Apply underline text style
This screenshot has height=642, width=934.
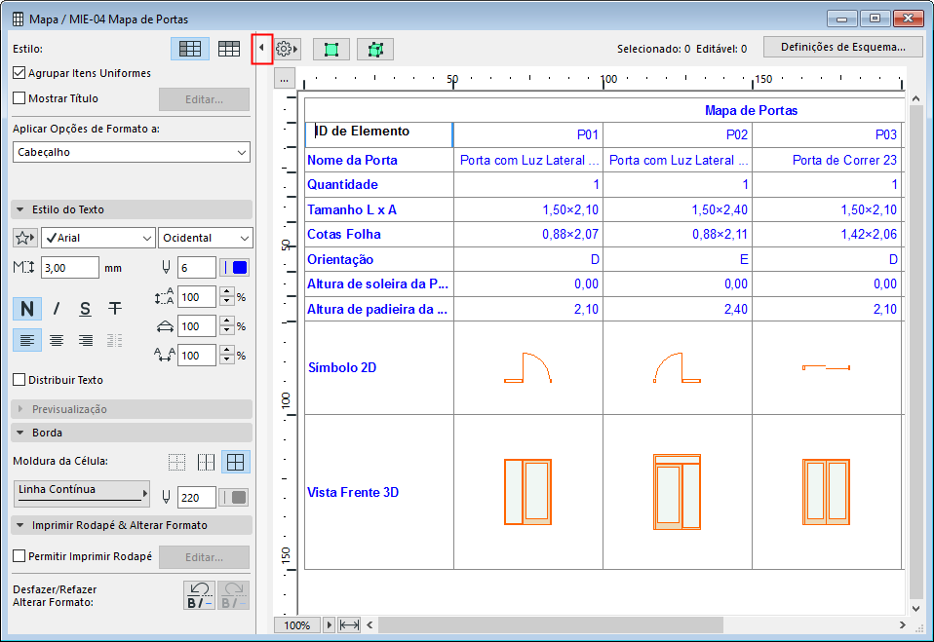86,309
